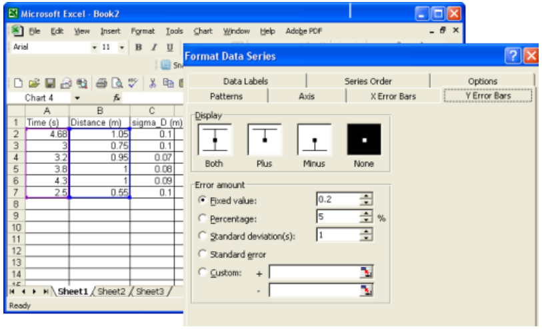Switch to the Sheet2 worksheet tab
The image size is (542, 329).
[112, 292]
